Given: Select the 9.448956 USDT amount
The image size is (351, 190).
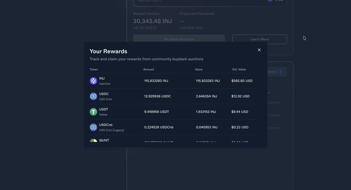Looking at the screenshot, I should point(156,112).
